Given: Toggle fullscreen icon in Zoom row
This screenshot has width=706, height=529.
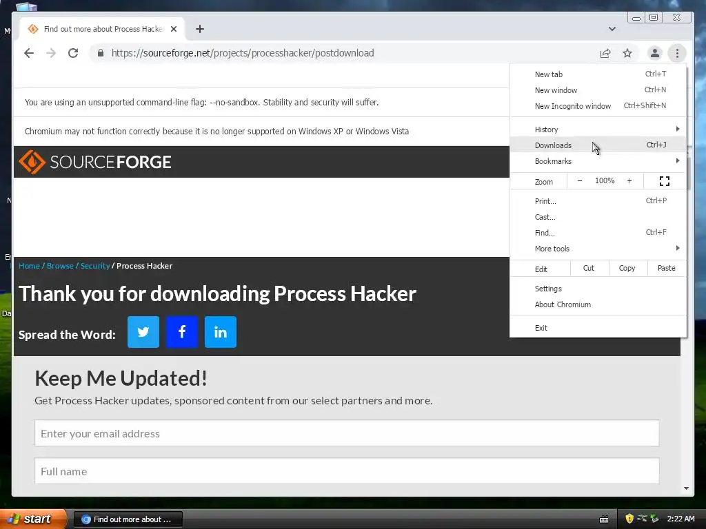Looking at the screenshot, I should tap(665, 181).
